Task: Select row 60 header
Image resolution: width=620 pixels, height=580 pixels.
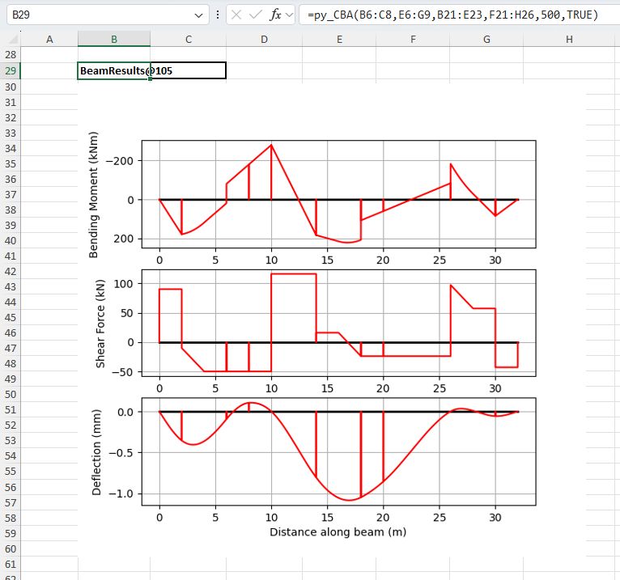Action: tap(11, 548)
